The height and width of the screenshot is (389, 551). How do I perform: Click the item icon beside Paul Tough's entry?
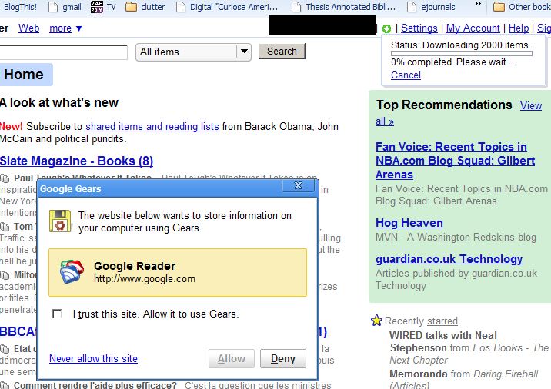[5, 178]
